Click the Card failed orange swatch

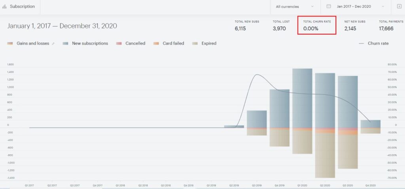(x=156, y=43)
